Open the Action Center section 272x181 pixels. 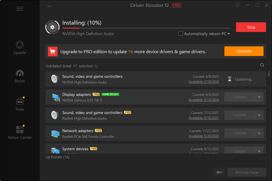click(20, 132)
